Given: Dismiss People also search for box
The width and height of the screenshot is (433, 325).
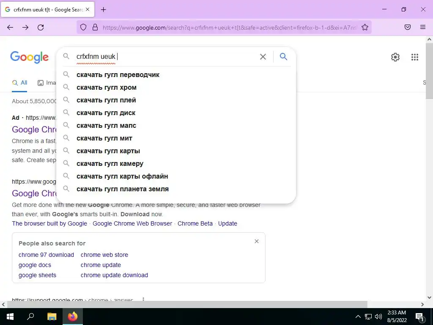Looking at the screenshot, I should (x=257, y=241).
